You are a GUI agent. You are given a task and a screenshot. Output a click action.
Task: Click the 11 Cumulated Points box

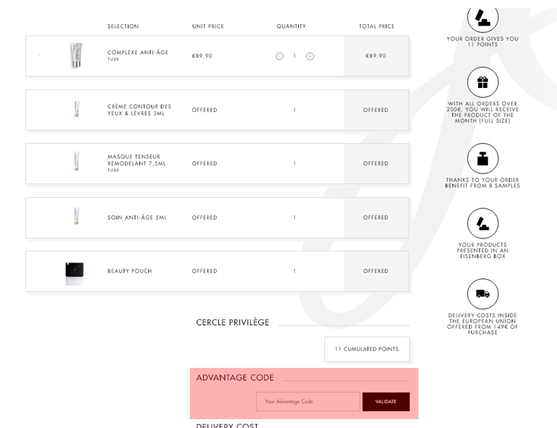[367, 349]
